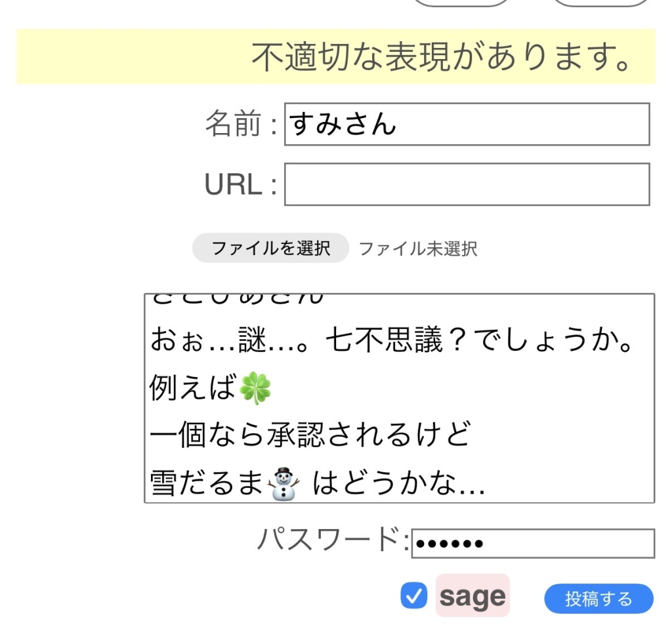Click the pink sage label
This screenshot has height=636, width=672.
coord(472,596)
